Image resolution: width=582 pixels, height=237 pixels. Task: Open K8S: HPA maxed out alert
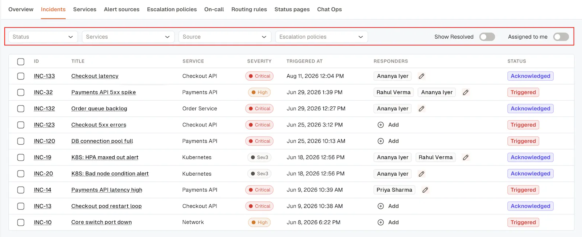pyautogui.click(x=105, y=157)
